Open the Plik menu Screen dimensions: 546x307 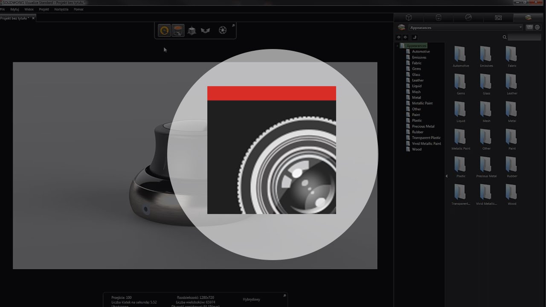[3, 9]
